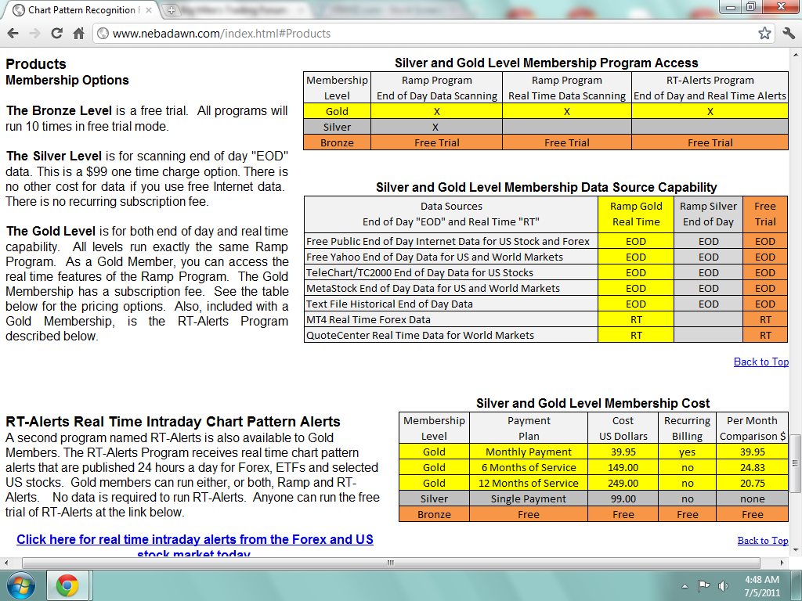The image size is (802, 601).
Task: Click the Silver row in Program Access table
Action: point(546,127)
